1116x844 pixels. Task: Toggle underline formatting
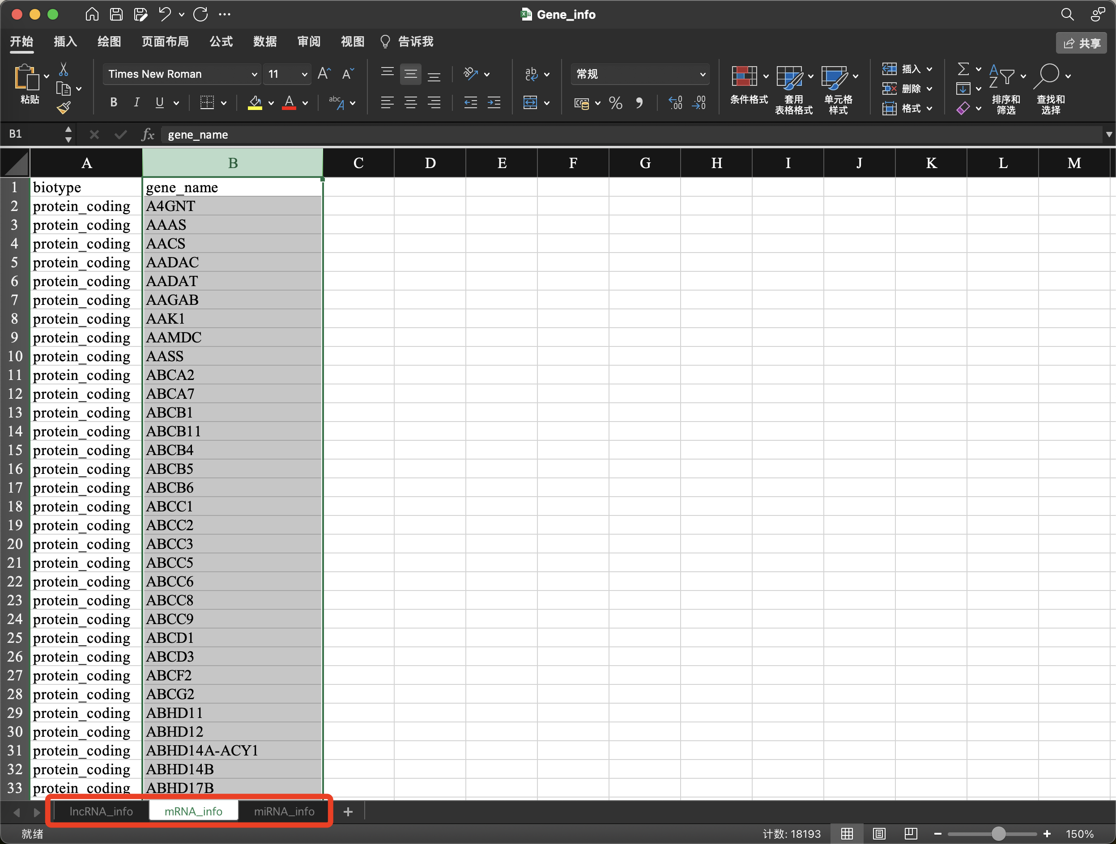pyautogui.click(x=159, y=103)
